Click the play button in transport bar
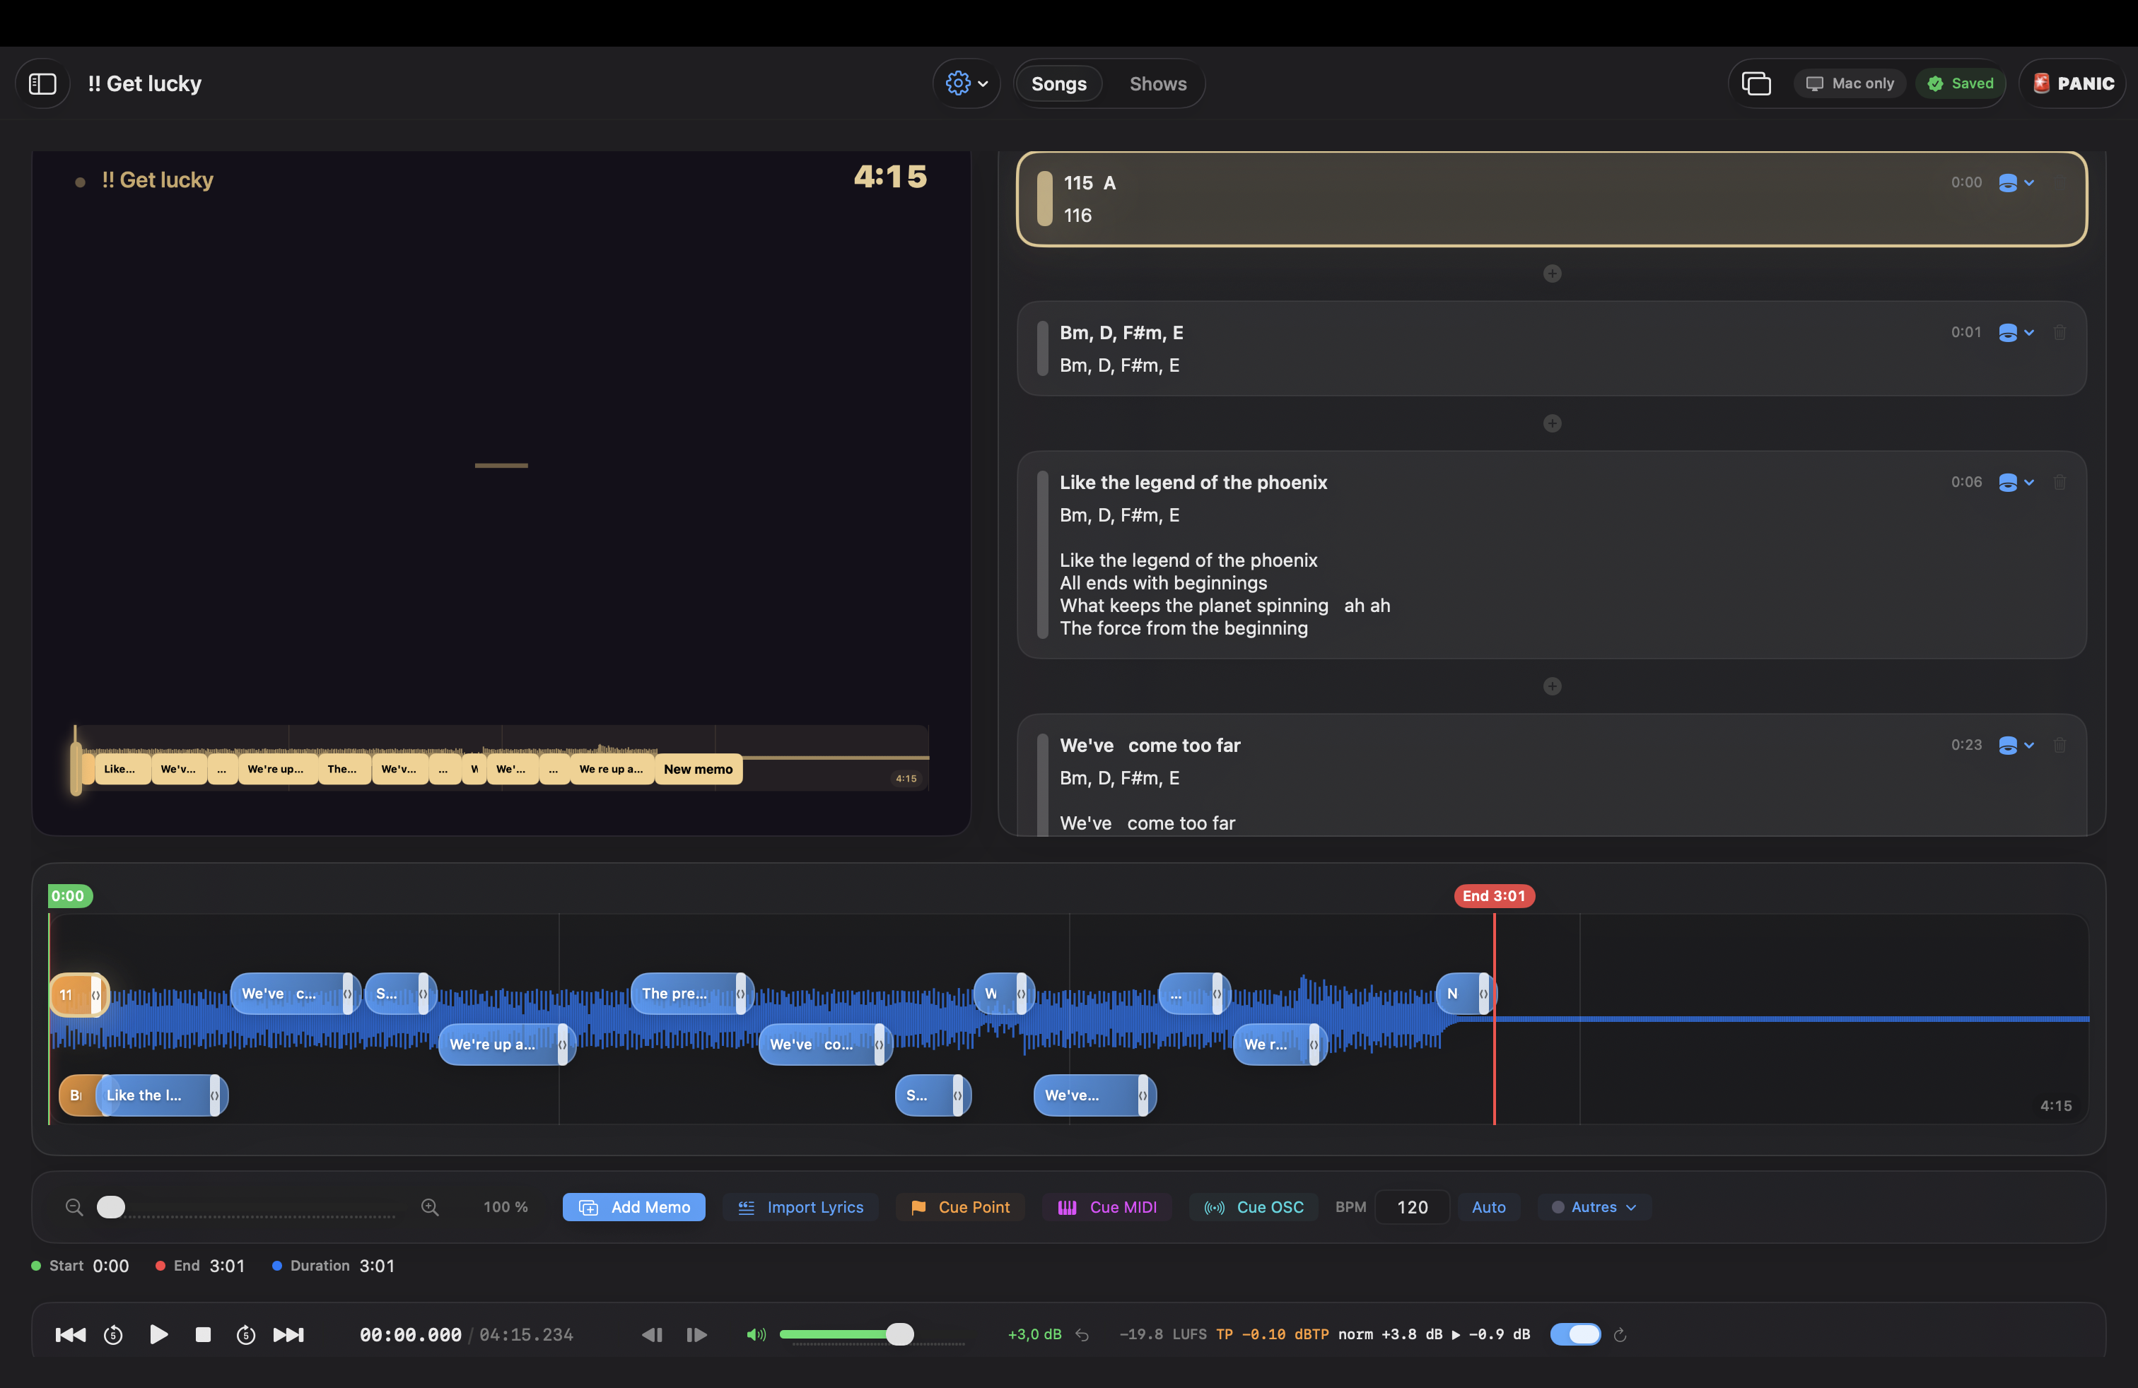This screenshot has height=1388, width=2138. (158, 1334)
